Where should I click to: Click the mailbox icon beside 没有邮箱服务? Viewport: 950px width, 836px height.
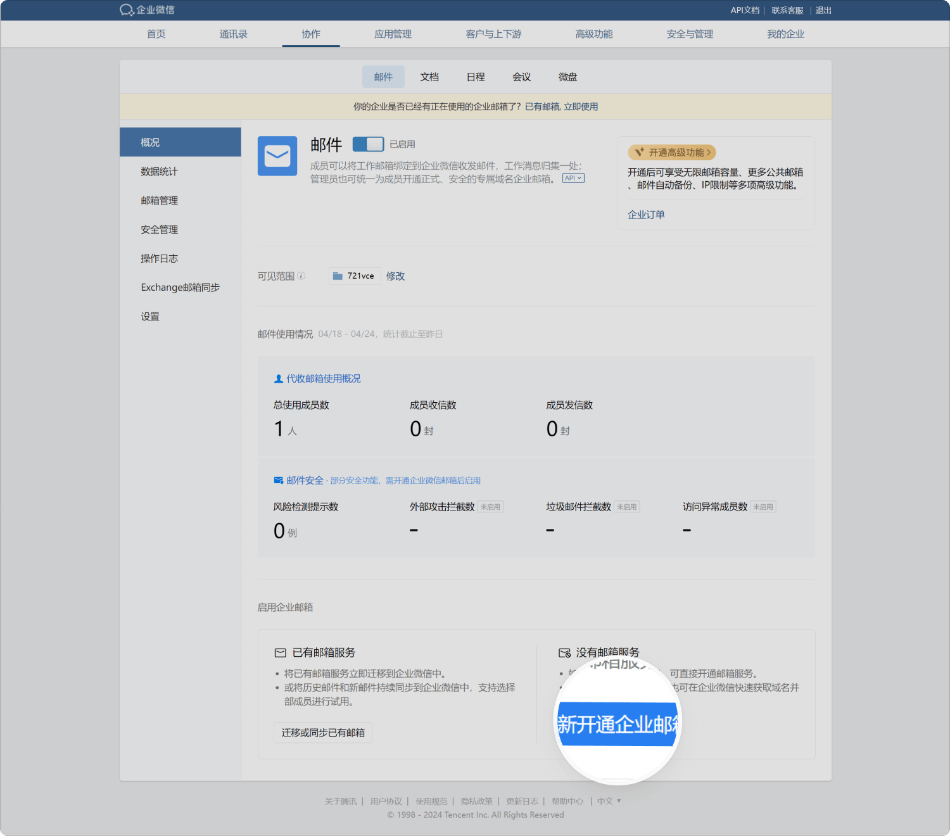pyautogui.click(x=564, y=652)
